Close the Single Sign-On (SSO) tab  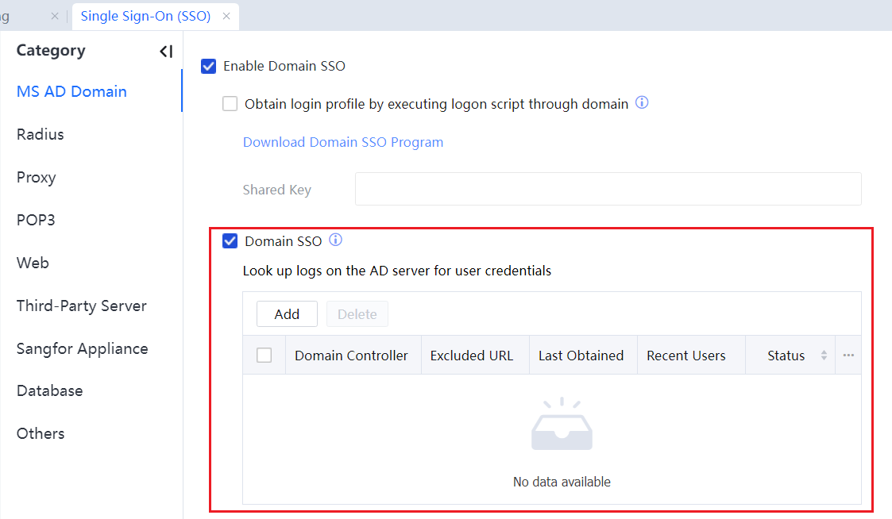pos(226,16)
